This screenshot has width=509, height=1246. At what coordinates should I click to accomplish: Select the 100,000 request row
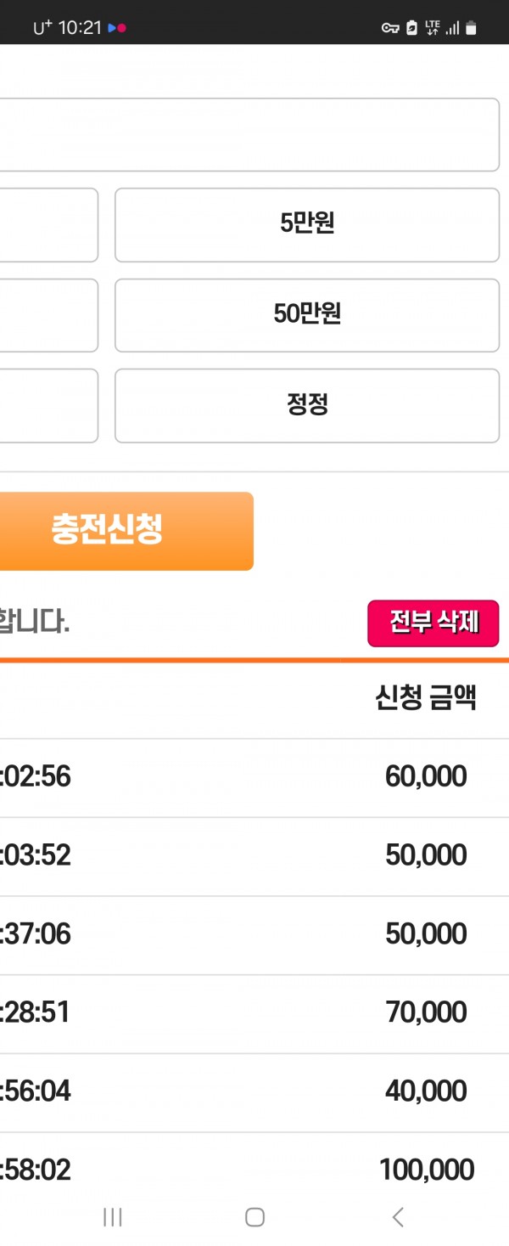click(255, 1170)
